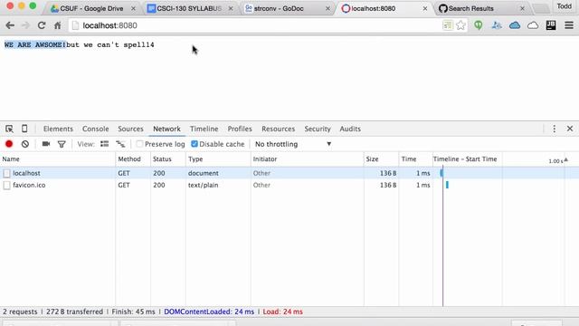Sort by the Type column header

(x=218, y=159)
